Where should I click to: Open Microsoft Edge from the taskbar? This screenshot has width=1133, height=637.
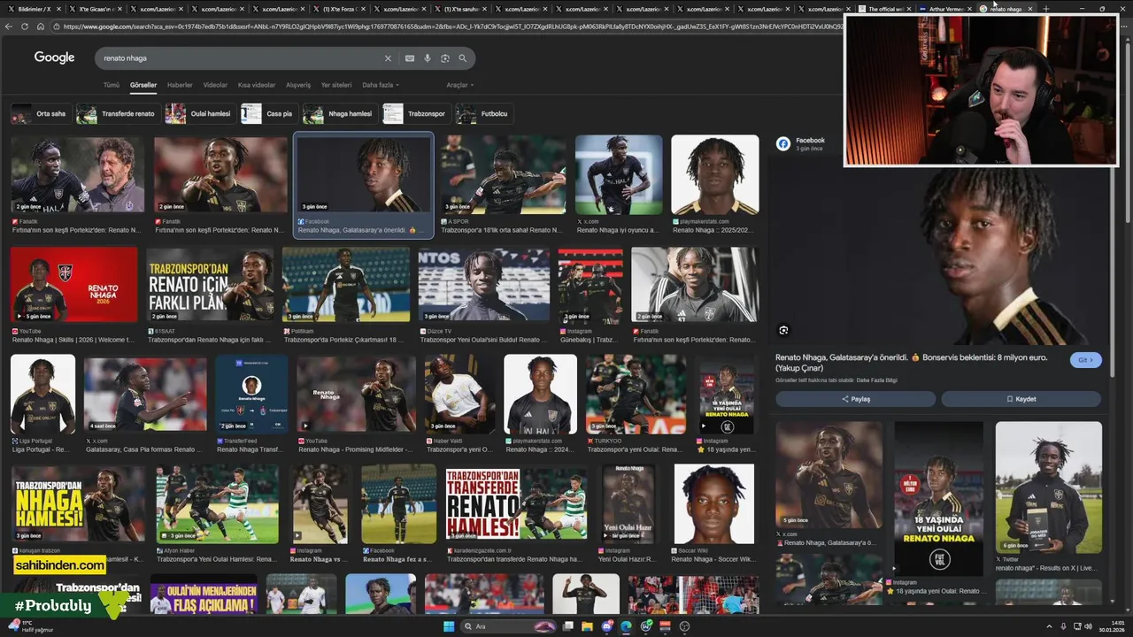(626, 626)
